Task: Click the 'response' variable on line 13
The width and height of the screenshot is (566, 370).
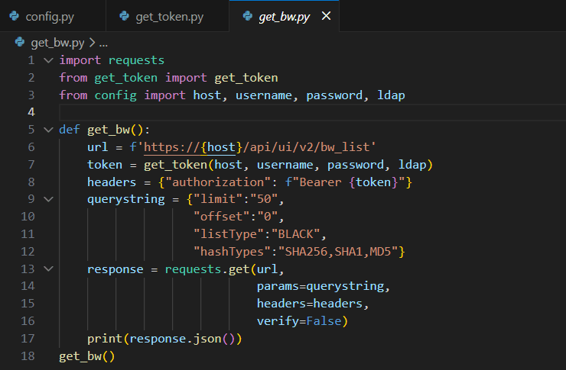Action: (115, 269)
